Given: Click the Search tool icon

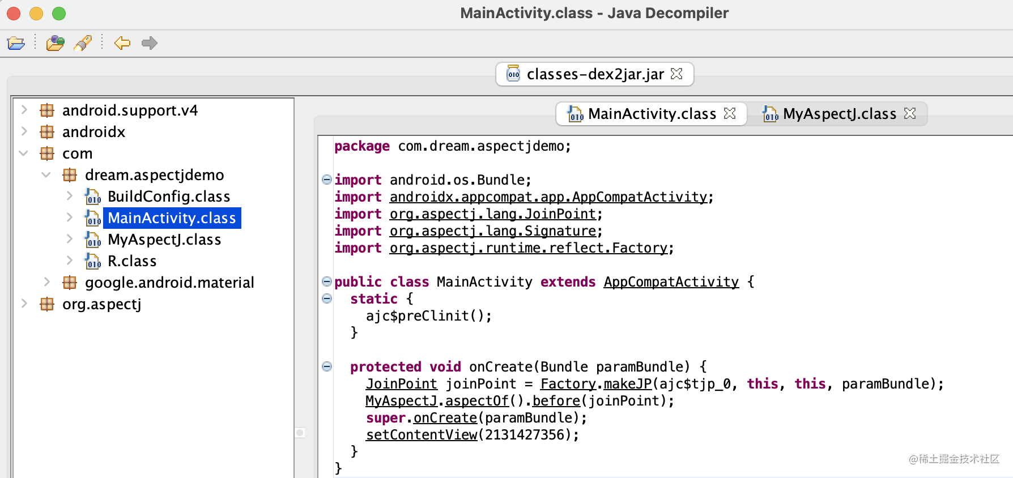Looking at the screenshot, I should pyautogui.click(x=83, y=43).
